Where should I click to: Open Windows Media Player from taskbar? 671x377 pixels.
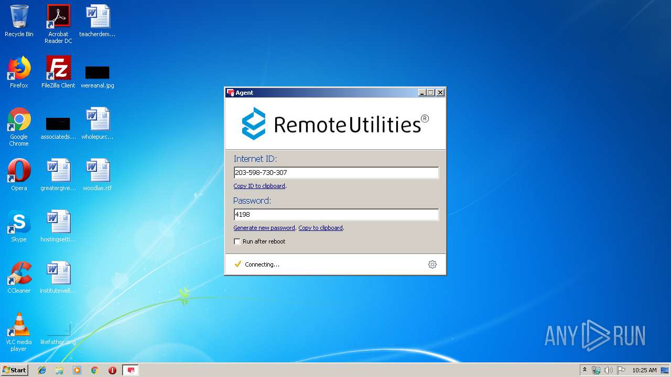(77, 370)
